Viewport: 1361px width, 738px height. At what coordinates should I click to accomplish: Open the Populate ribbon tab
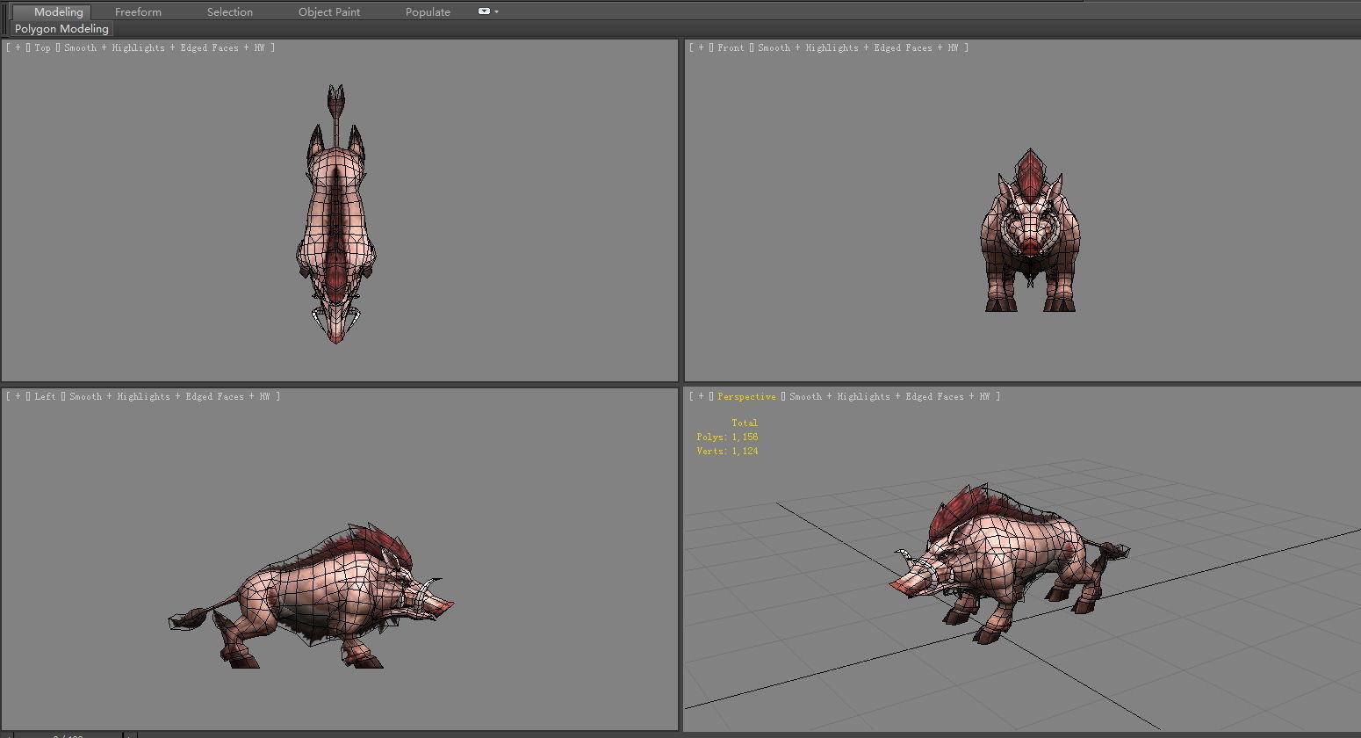428,11
